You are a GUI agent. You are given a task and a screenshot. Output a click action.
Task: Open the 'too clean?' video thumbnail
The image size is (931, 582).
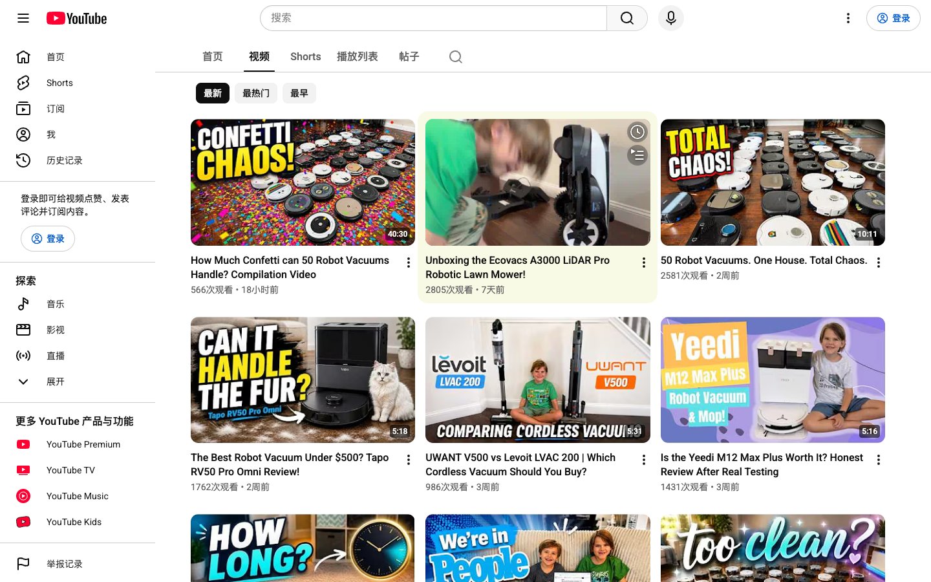(773, 548)
